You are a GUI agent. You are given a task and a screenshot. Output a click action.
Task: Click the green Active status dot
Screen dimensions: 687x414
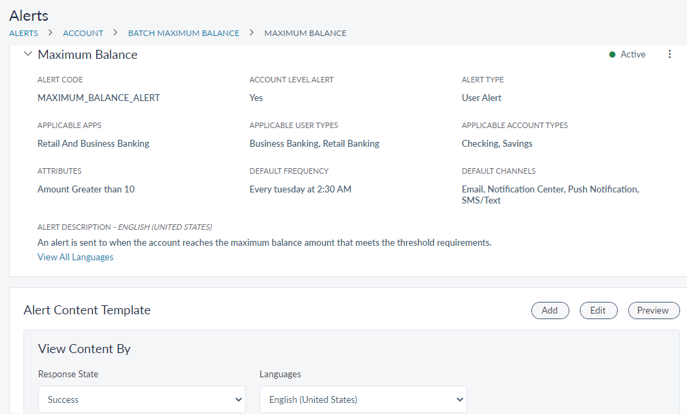612,55
